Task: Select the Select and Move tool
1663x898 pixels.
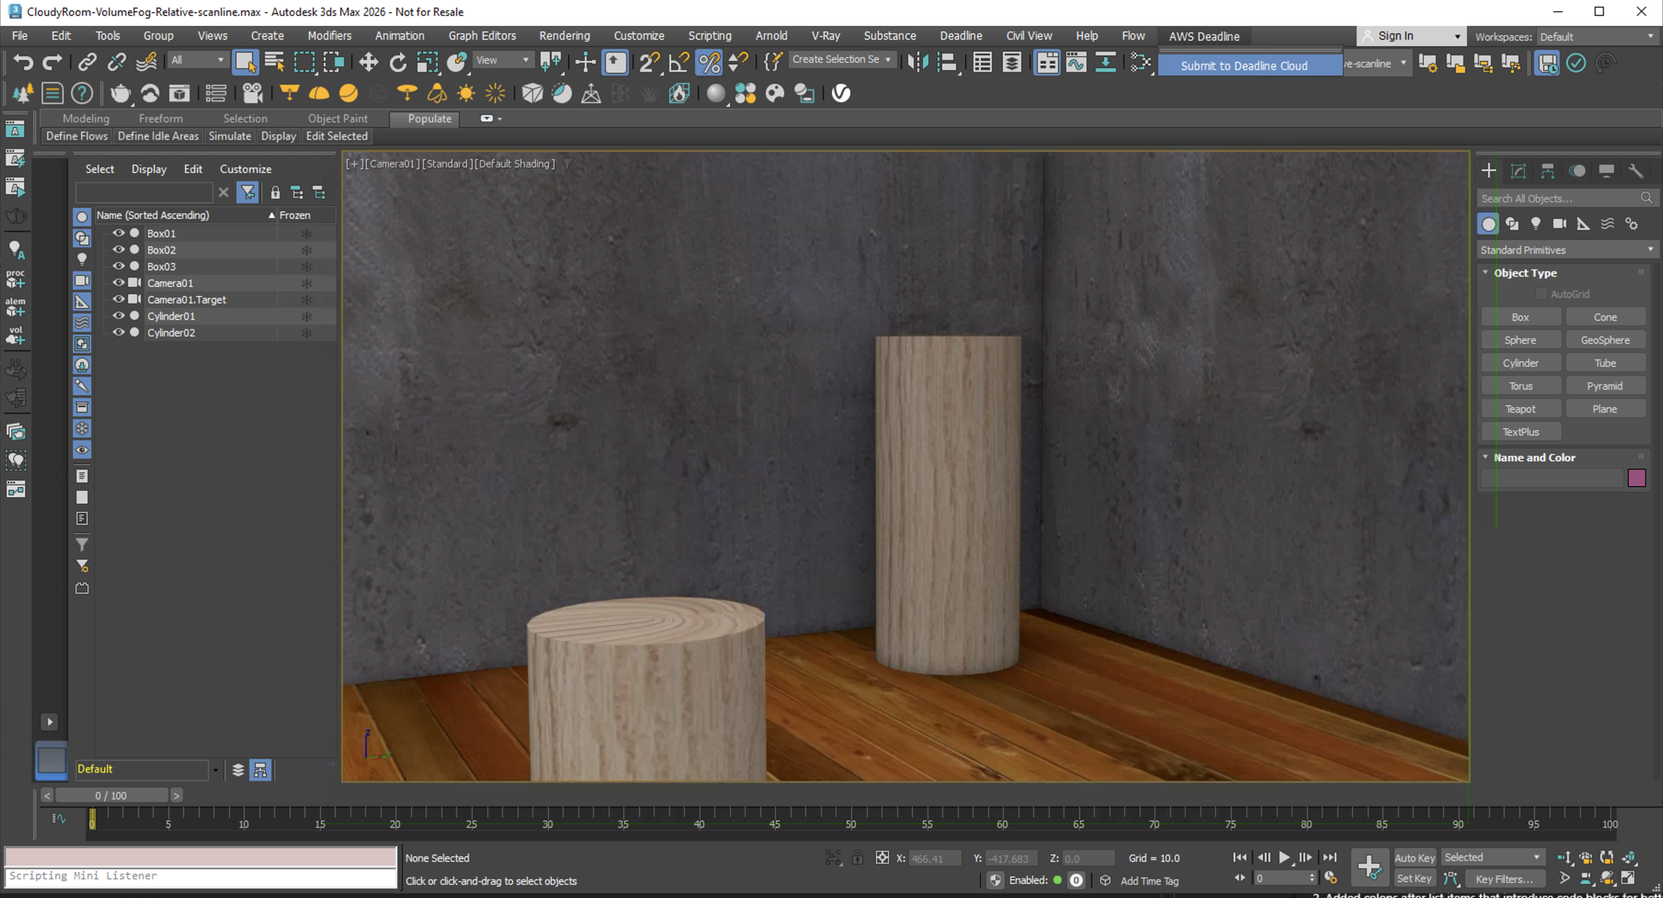Action: coord(368,61)
